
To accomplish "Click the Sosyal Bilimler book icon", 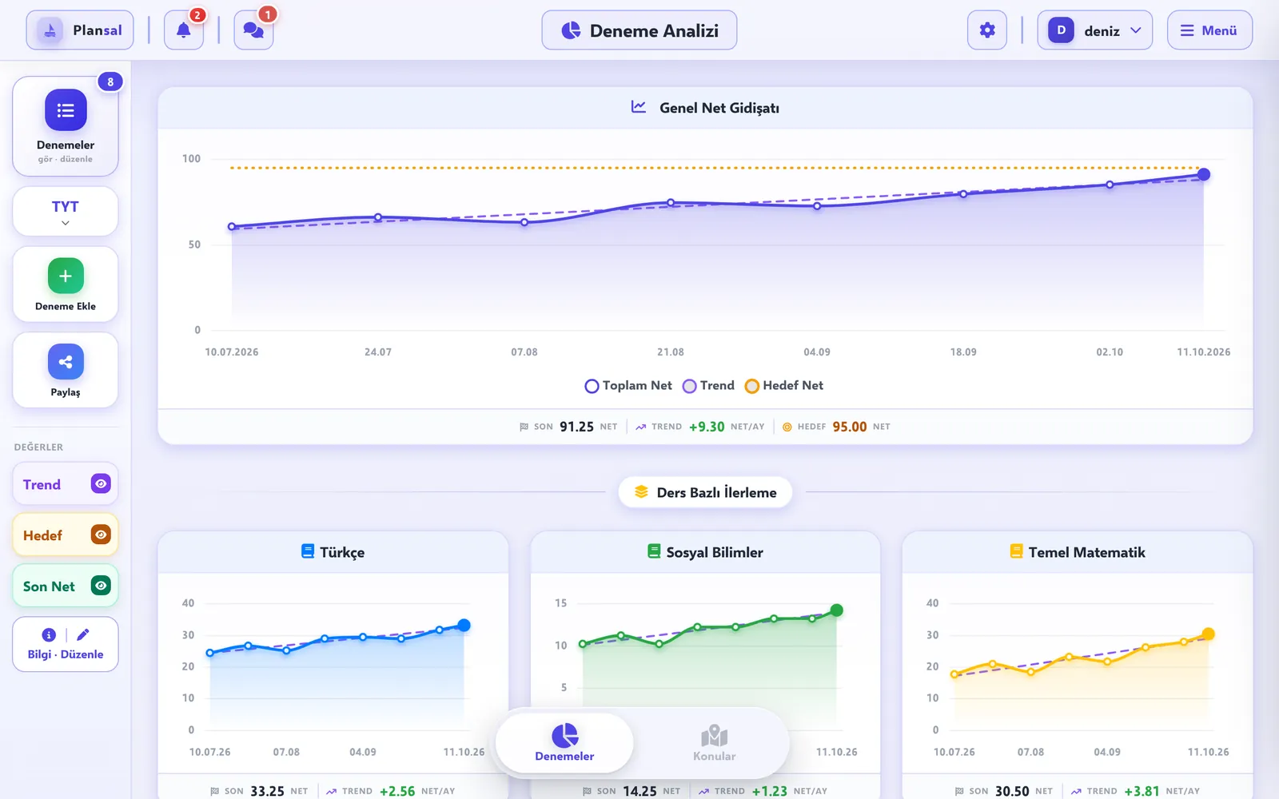I will point(654,551).
